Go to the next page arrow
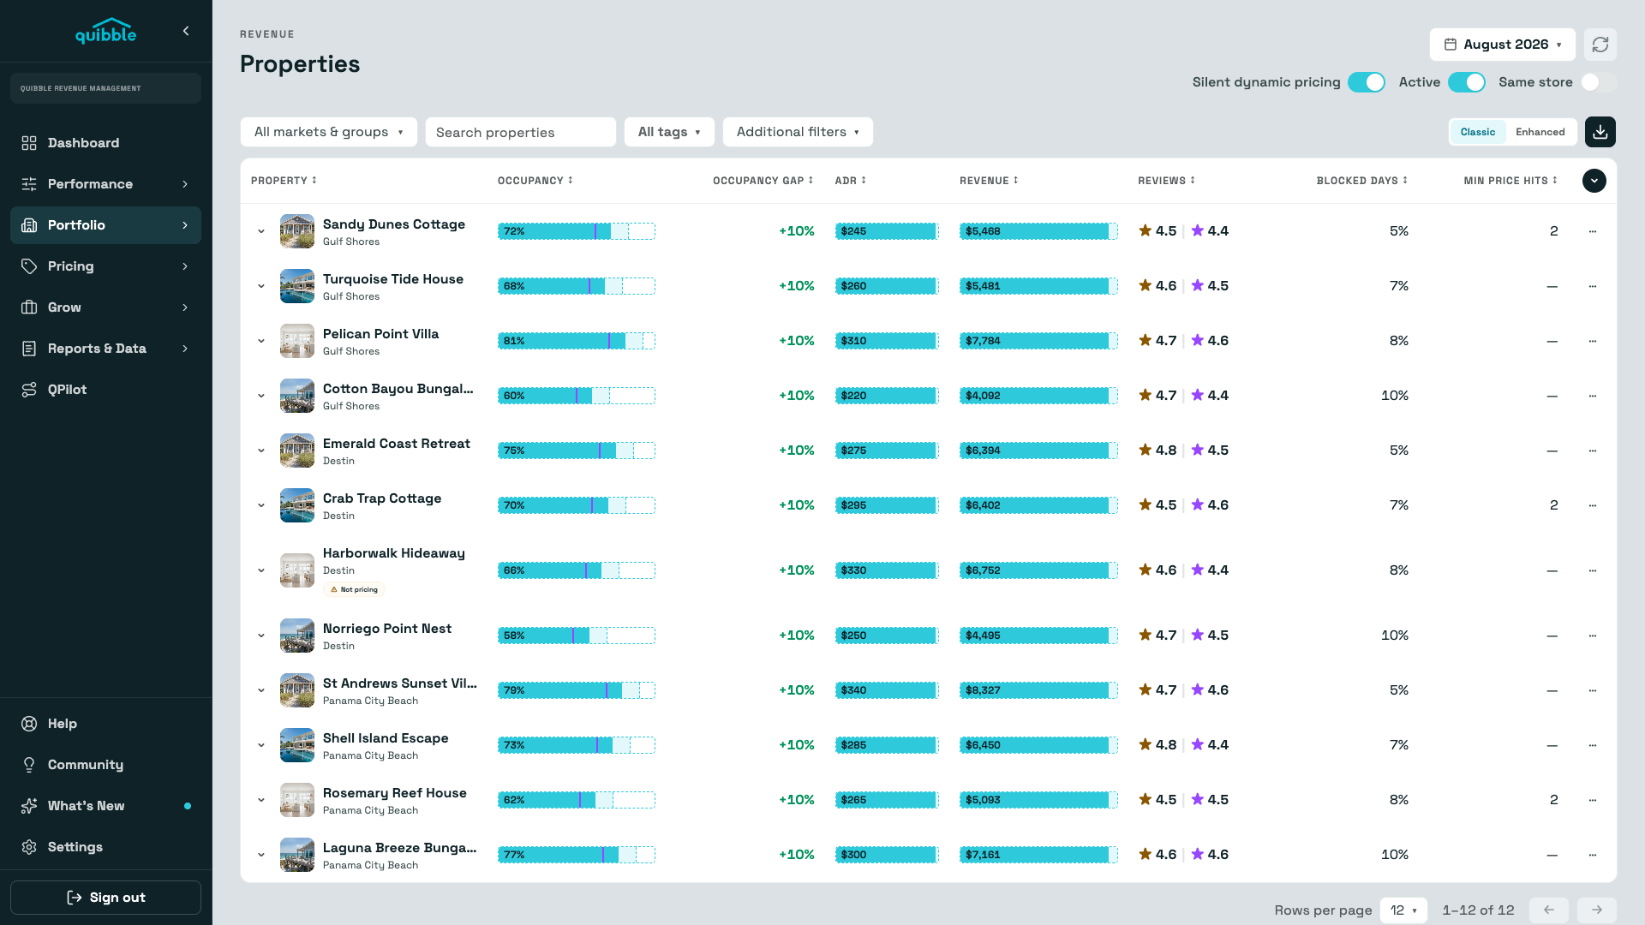The image size is (1645, 925). (1597, 910)
